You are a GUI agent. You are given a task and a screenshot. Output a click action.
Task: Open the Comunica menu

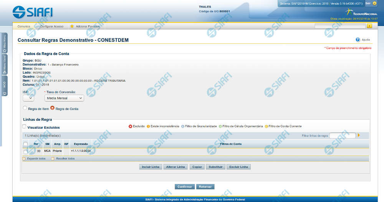(24, 26)
